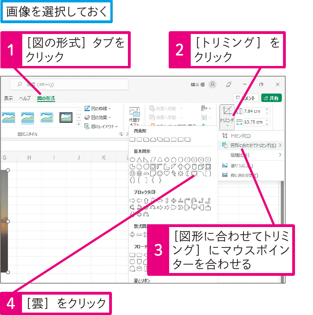
Task: Select the Parallelogram shape
Action: point(153,160)
